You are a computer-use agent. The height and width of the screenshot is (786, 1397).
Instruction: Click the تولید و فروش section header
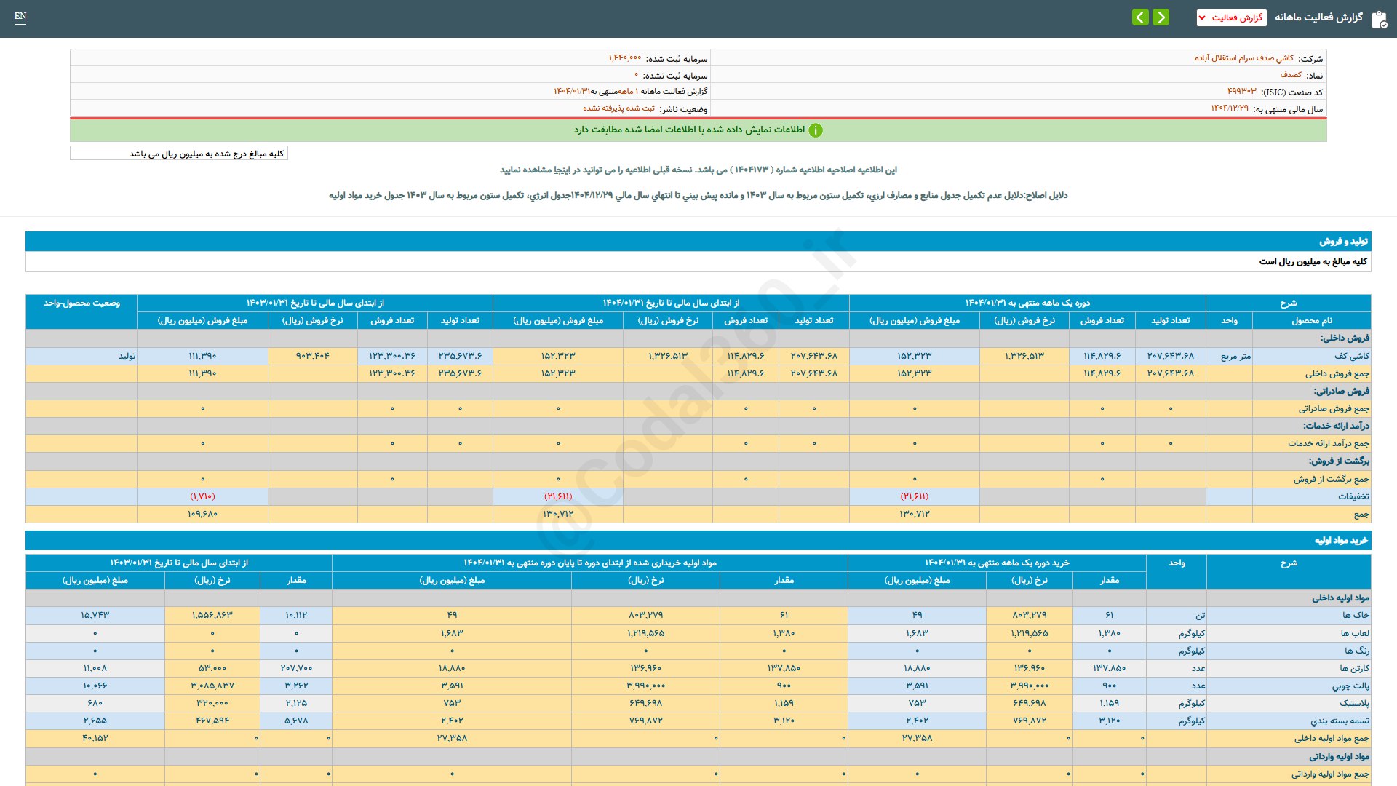[x=1343, y=242]
